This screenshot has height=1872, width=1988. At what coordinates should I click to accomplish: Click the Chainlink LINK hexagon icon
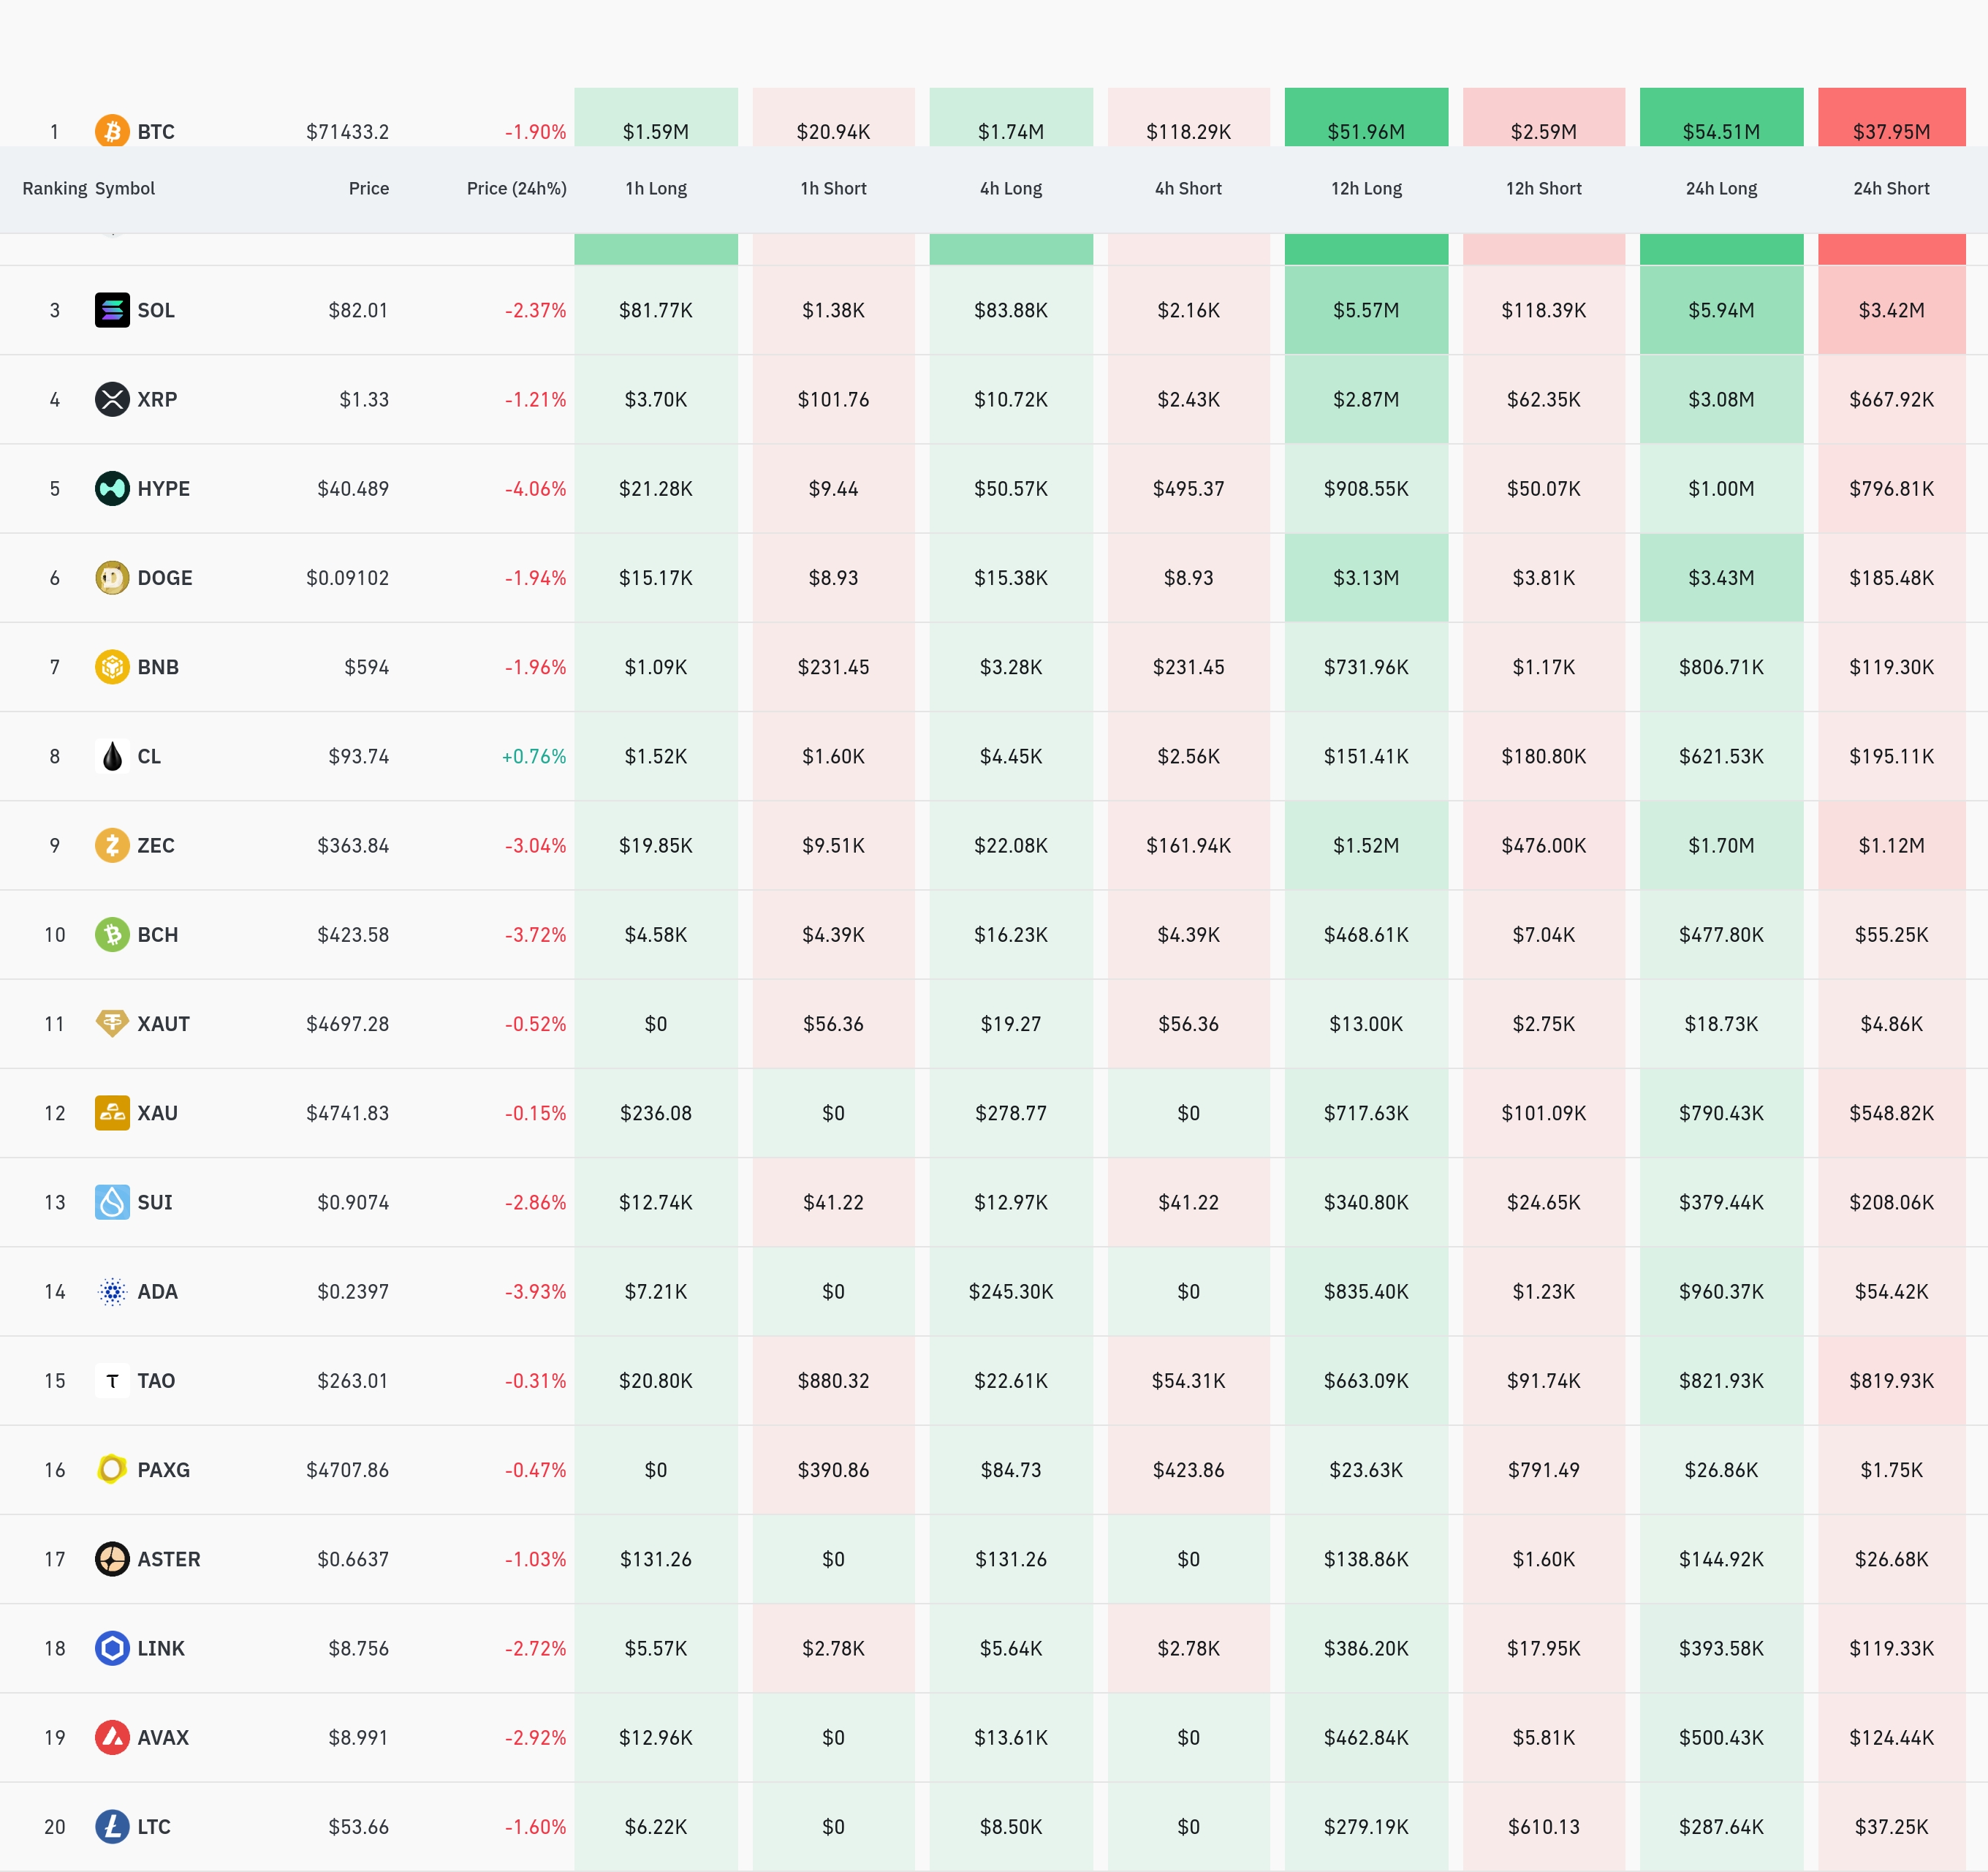coord(112,1648)
